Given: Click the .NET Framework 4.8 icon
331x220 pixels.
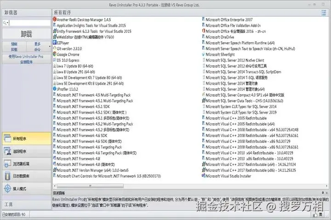Looking at the screenshot, I should (x=55, y=158).
